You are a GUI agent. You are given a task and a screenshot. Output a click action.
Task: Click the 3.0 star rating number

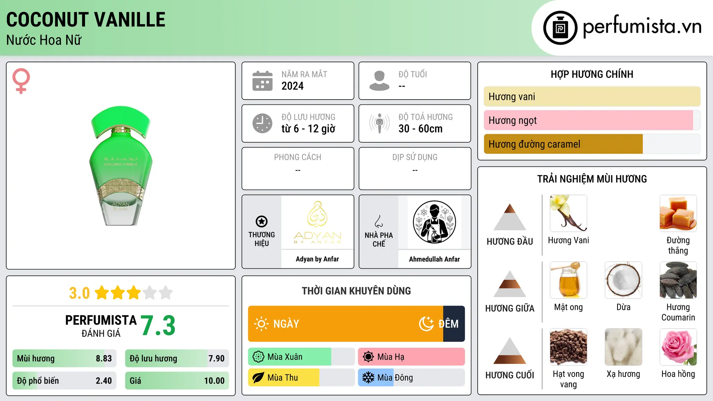pos(79,293)
